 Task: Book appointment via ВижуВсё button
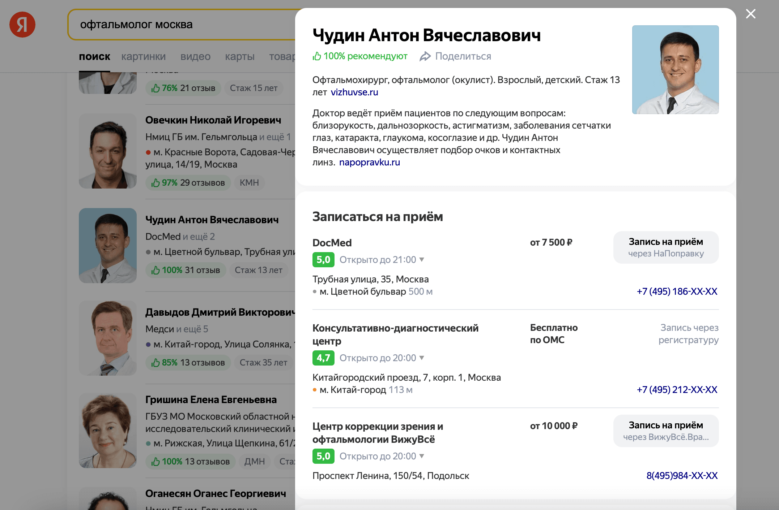(666, 431)
